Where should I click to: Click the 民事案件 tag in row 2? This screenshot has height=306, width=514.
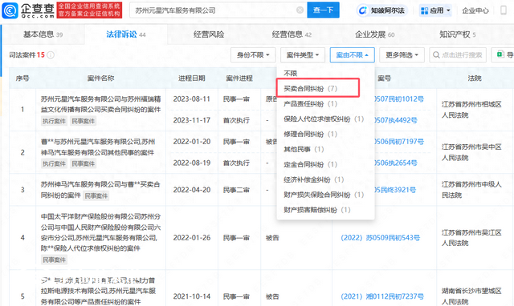[84, 163]
